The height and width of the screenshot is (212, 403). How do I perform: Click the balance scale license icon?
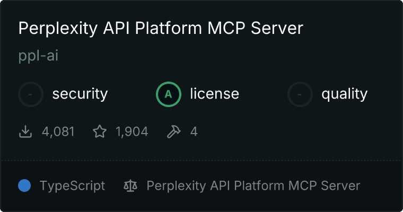coord(130,185)
